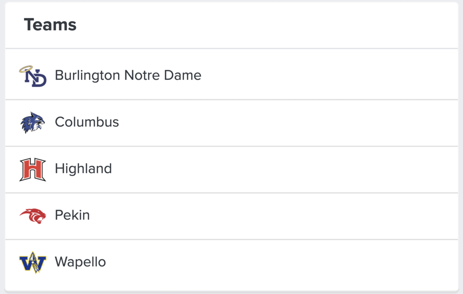Tap the snarling red panther head emblem
The image size is (463, 294).
click(33, 216)
